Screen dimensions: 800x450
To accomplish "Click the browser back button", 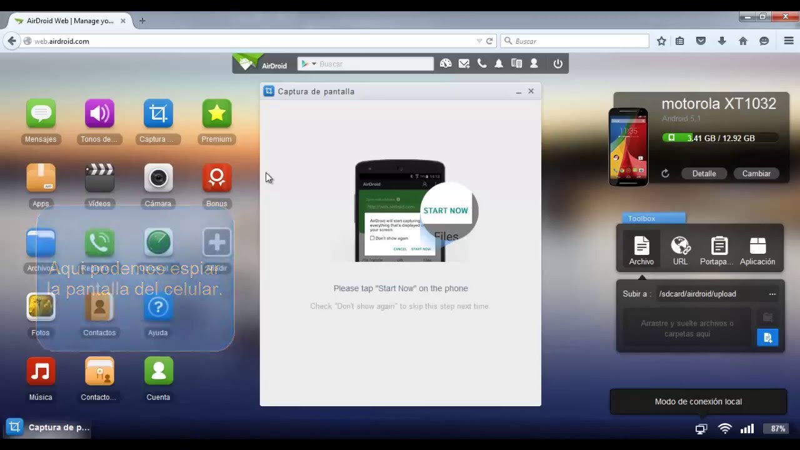I will pyautogui.click(x=11, y=41).
